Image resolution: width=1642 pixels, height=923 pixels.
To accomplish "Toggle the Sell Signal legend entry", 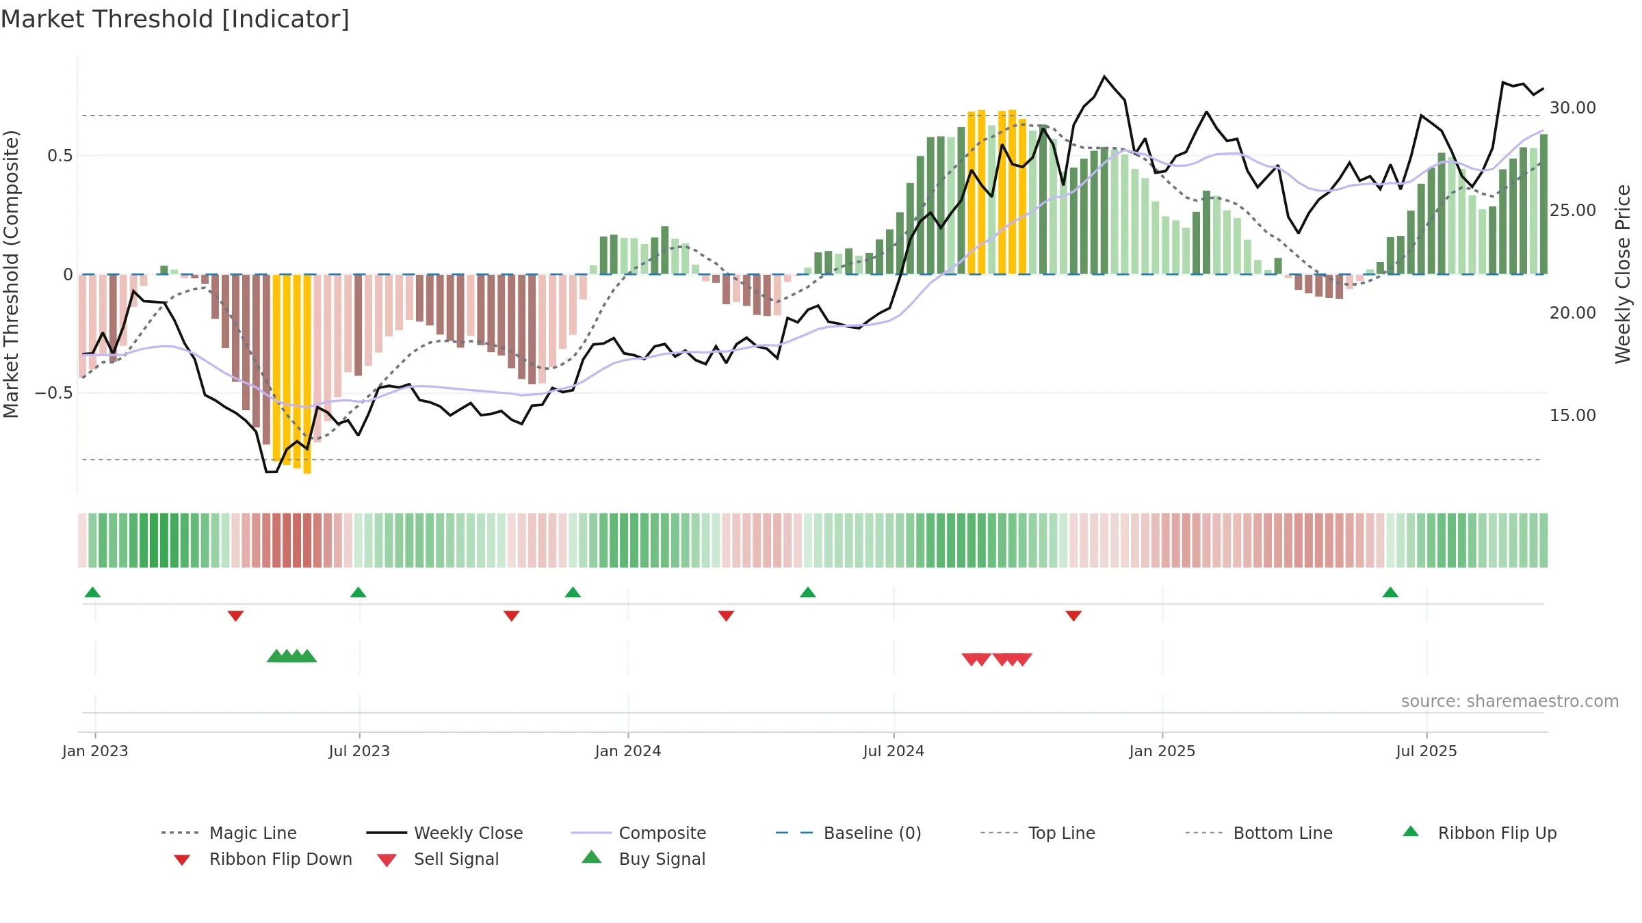I will [438, 859].
